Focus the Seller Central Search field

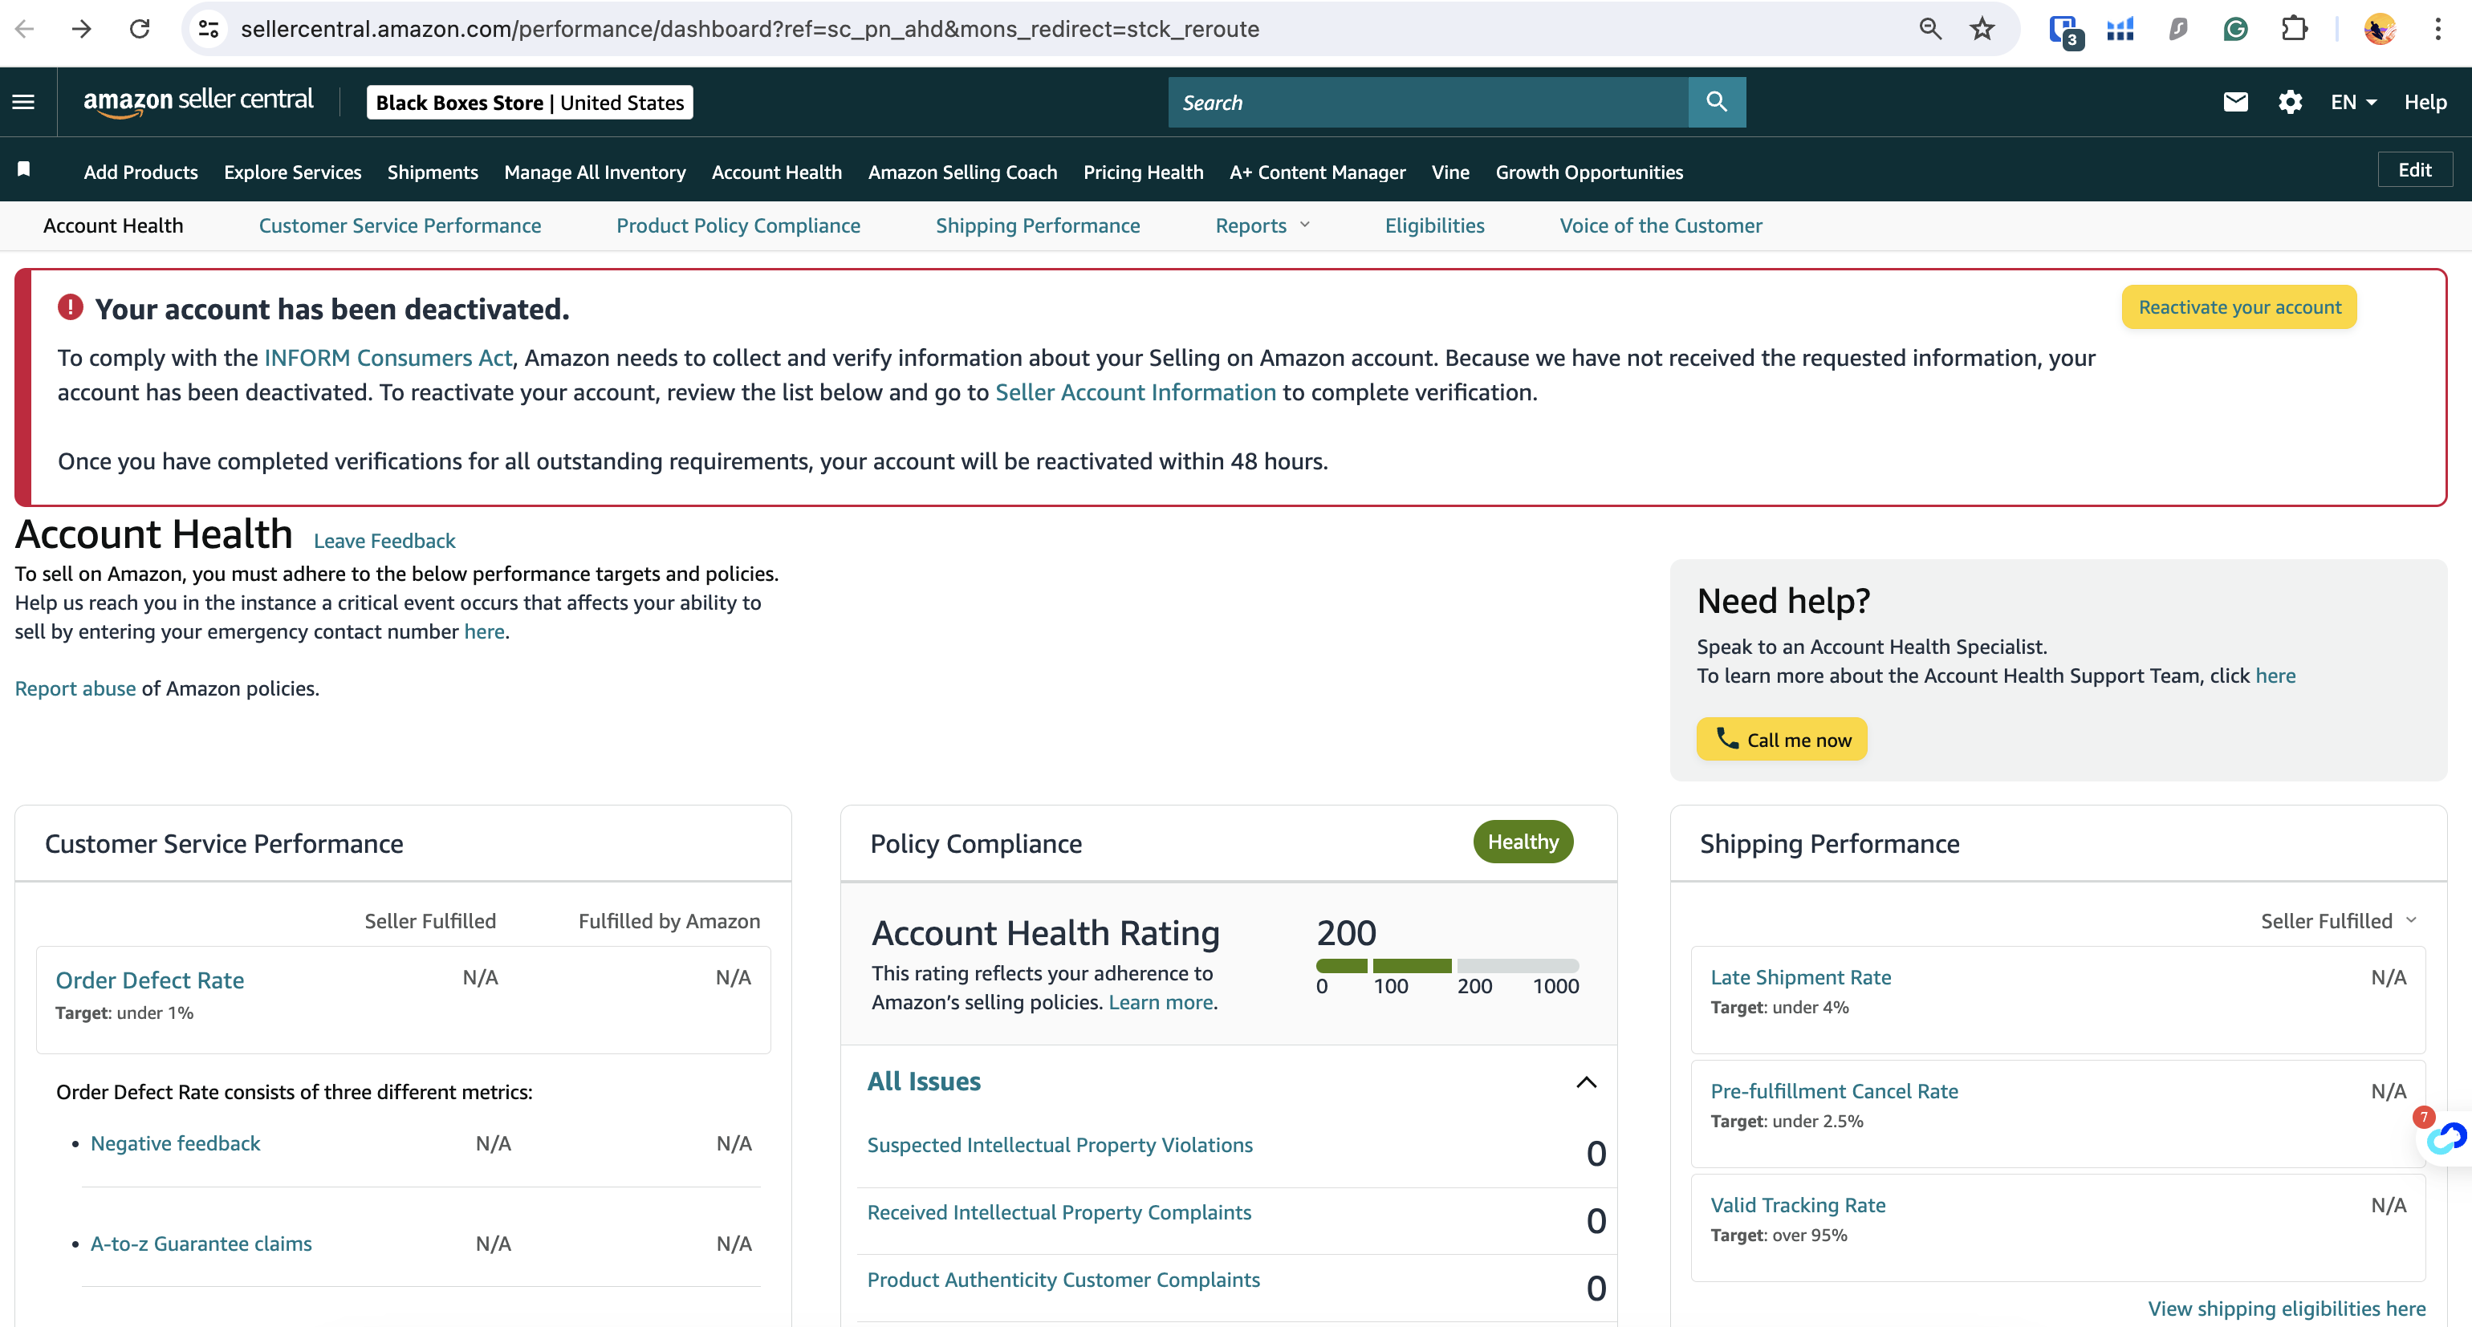coord(1428,102)
